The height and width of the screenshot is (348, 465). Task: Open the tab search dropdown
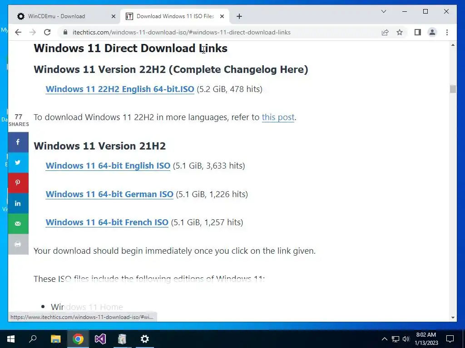383,11
